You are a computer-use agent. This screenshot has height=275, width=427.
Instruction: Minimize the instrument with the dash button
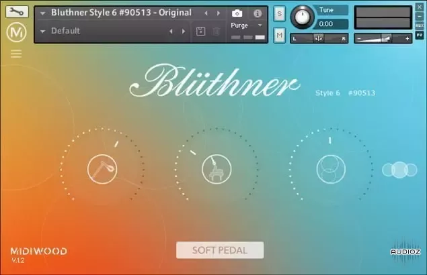click(x=420, y=16)
